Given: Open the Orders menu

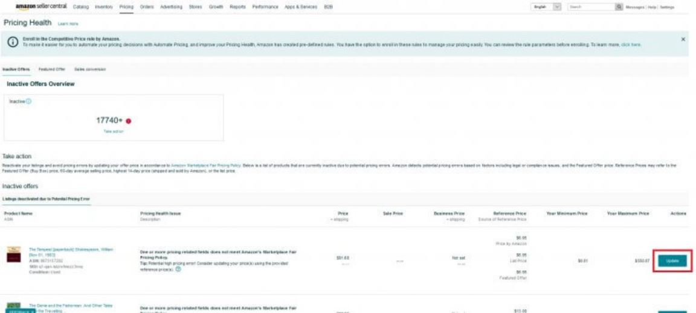Looking at the screenshot, I should (x=146, y=7).
